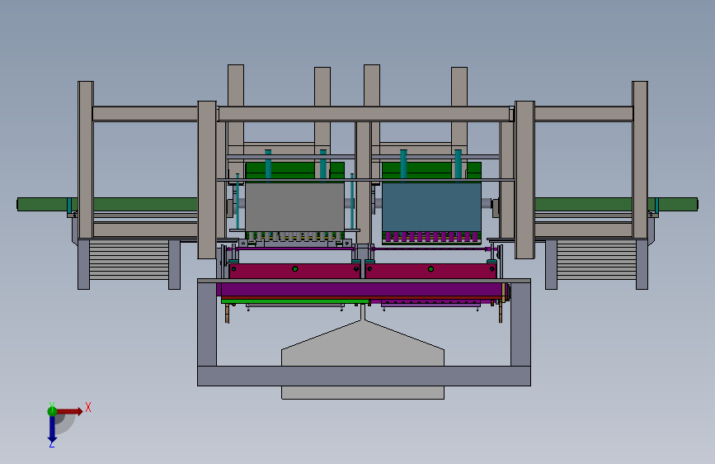
Task: Select the long purple horizontal bar
Action: pos(361,290)
